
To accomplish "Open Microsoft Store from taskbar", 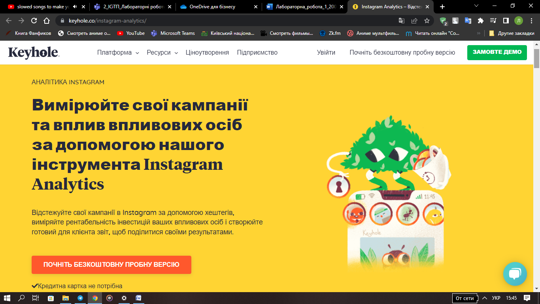I will pyautogui.click(x=51, y=298).
